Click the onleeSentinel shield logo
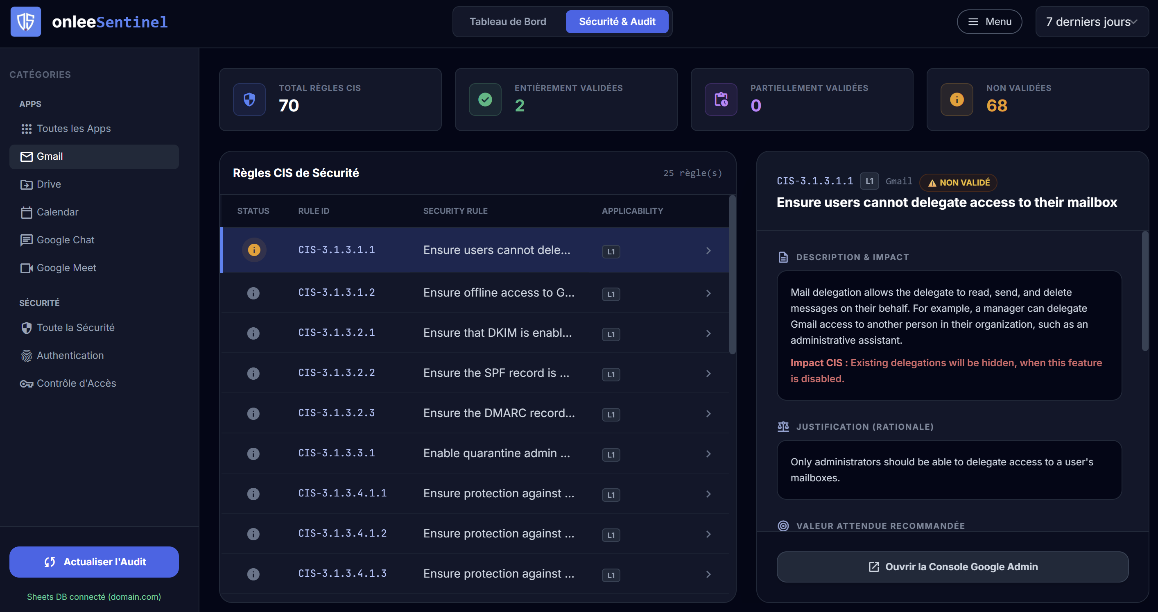1158x612 pixels. pyautogui.click(x=26, y=22)
